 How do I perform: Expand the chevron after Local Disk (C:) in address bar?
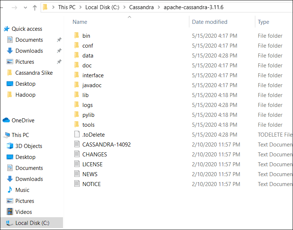(125, 7)
